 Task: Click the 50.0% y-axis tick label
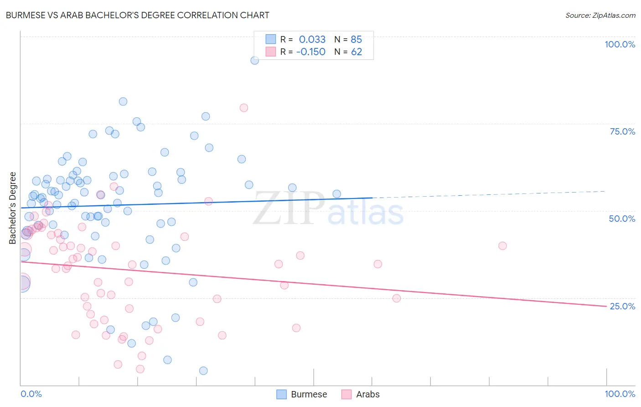click(x=622, y=219)
